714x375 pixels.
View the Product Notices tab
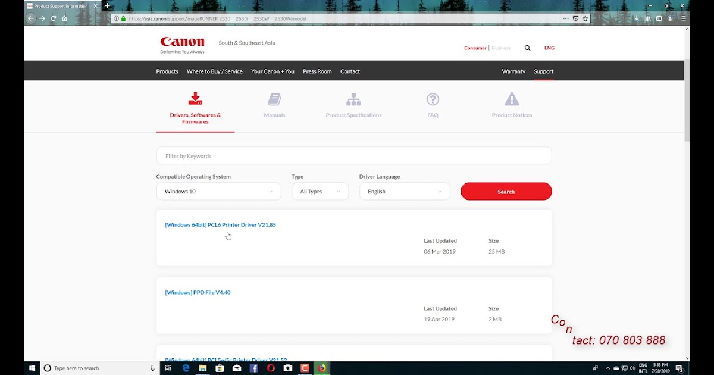pos(512,105)
